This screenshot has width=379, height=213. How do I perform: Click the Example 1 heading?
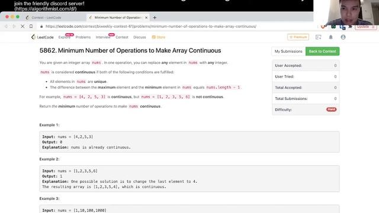point(49,125)
